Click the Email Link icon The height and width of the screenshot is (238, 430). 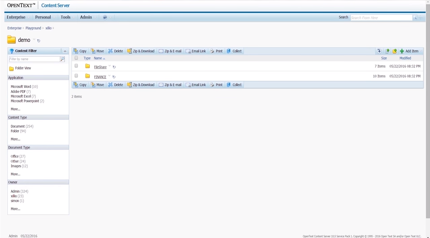click(188, 51)
